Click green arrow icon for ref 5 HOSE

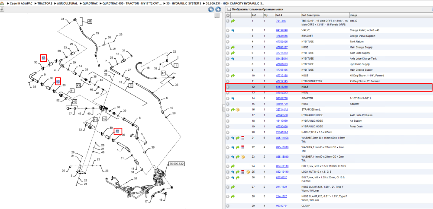233,47
